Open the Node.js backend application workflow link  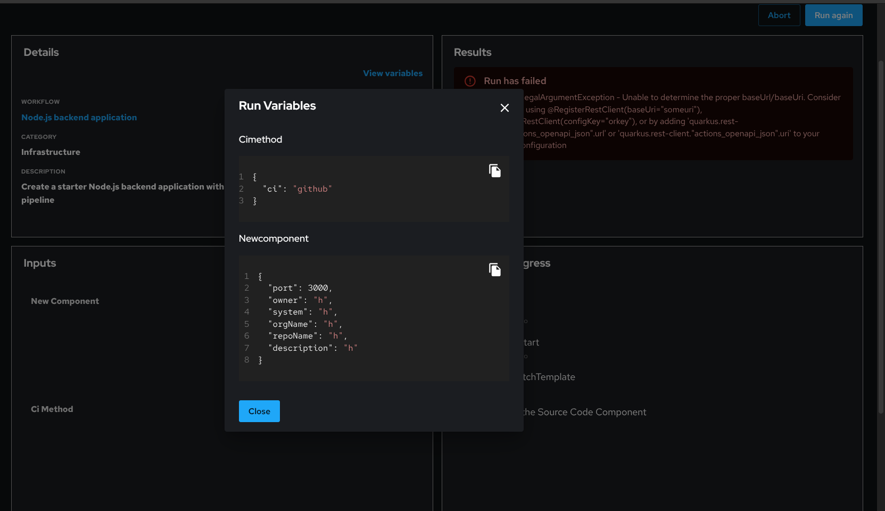[79, 118]
